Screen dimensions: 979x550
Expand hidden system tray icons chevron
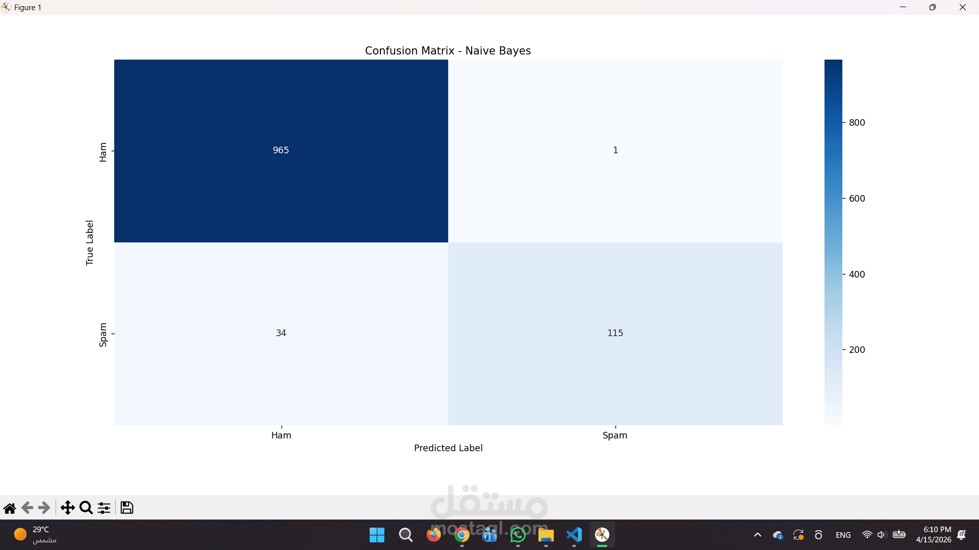point(758,535)
